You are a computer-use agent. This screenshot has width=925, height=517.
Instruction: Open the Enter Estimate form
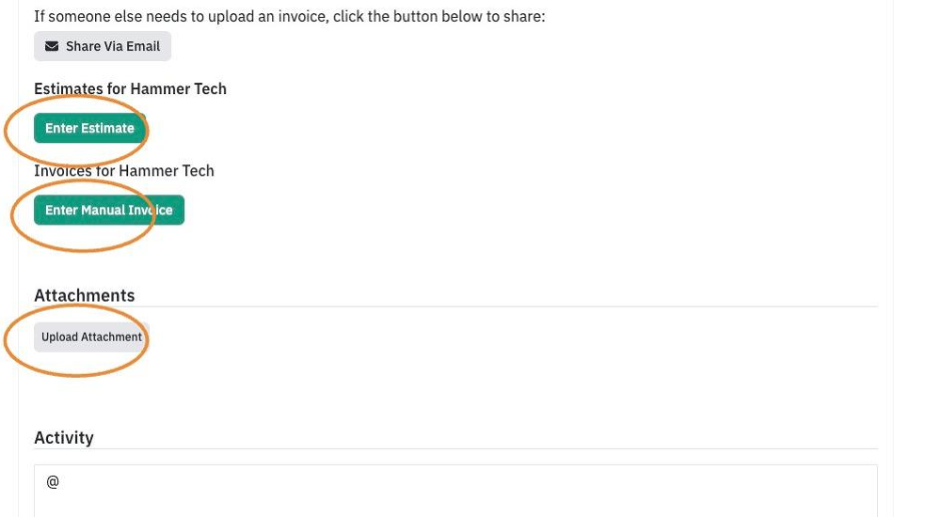(x=89, y=128)
